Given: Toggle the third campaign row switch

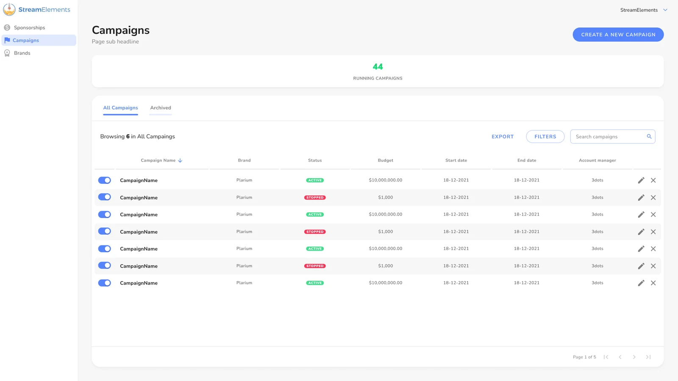Looking at the screenshot, I should pos(105,215).
